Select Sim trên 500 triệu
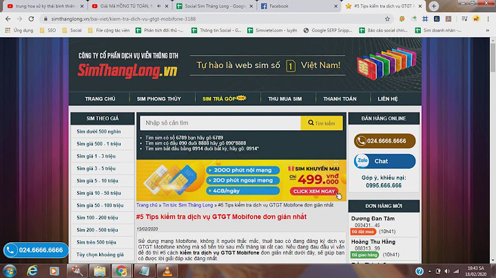The height and width of the screenshot is (278, 496). pos(103,242)
